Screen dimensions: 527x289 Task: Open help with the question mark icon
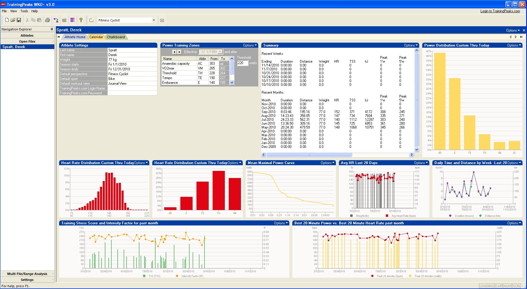tap(81, 20)
